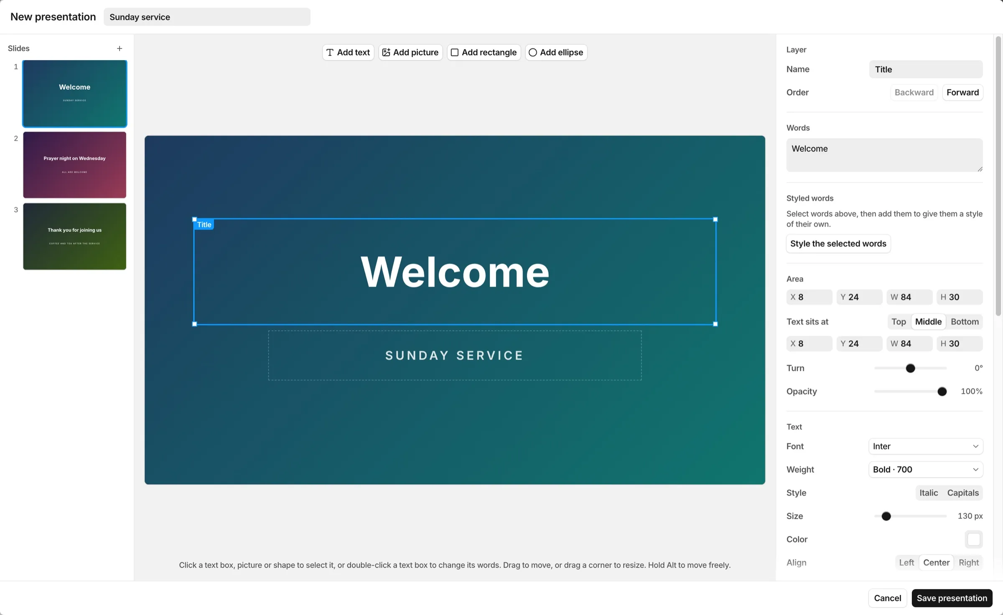The height and width of the screenshot is (615, 1003).
Task: Click the presentation name field Sunday service
Action: (x=207, y=17)
